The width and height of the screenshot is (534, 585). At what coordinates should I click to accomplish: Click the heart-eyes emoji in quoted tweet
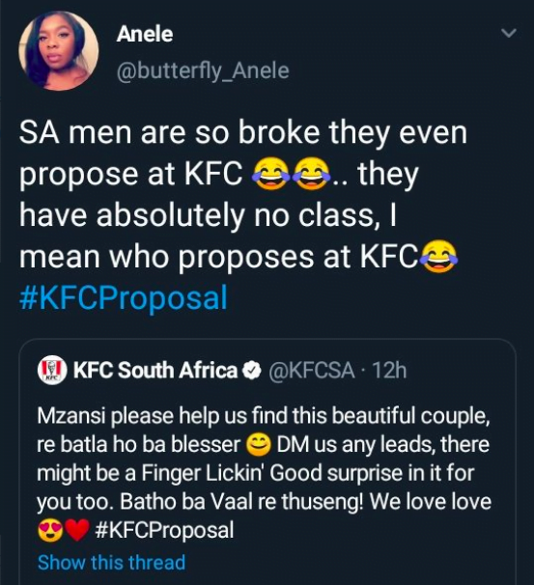coord(51,531)
